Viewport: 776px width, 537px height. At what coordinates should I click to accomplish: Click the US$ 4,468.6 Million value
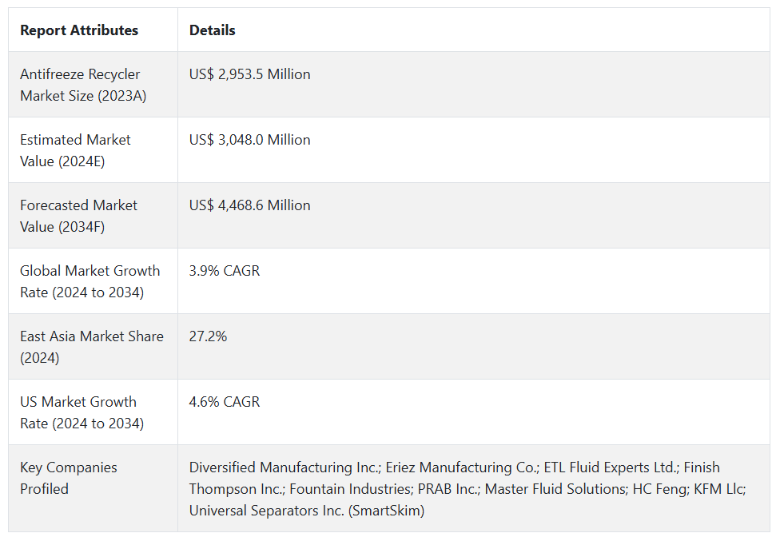pyautogui.click(x=249, y=205)
